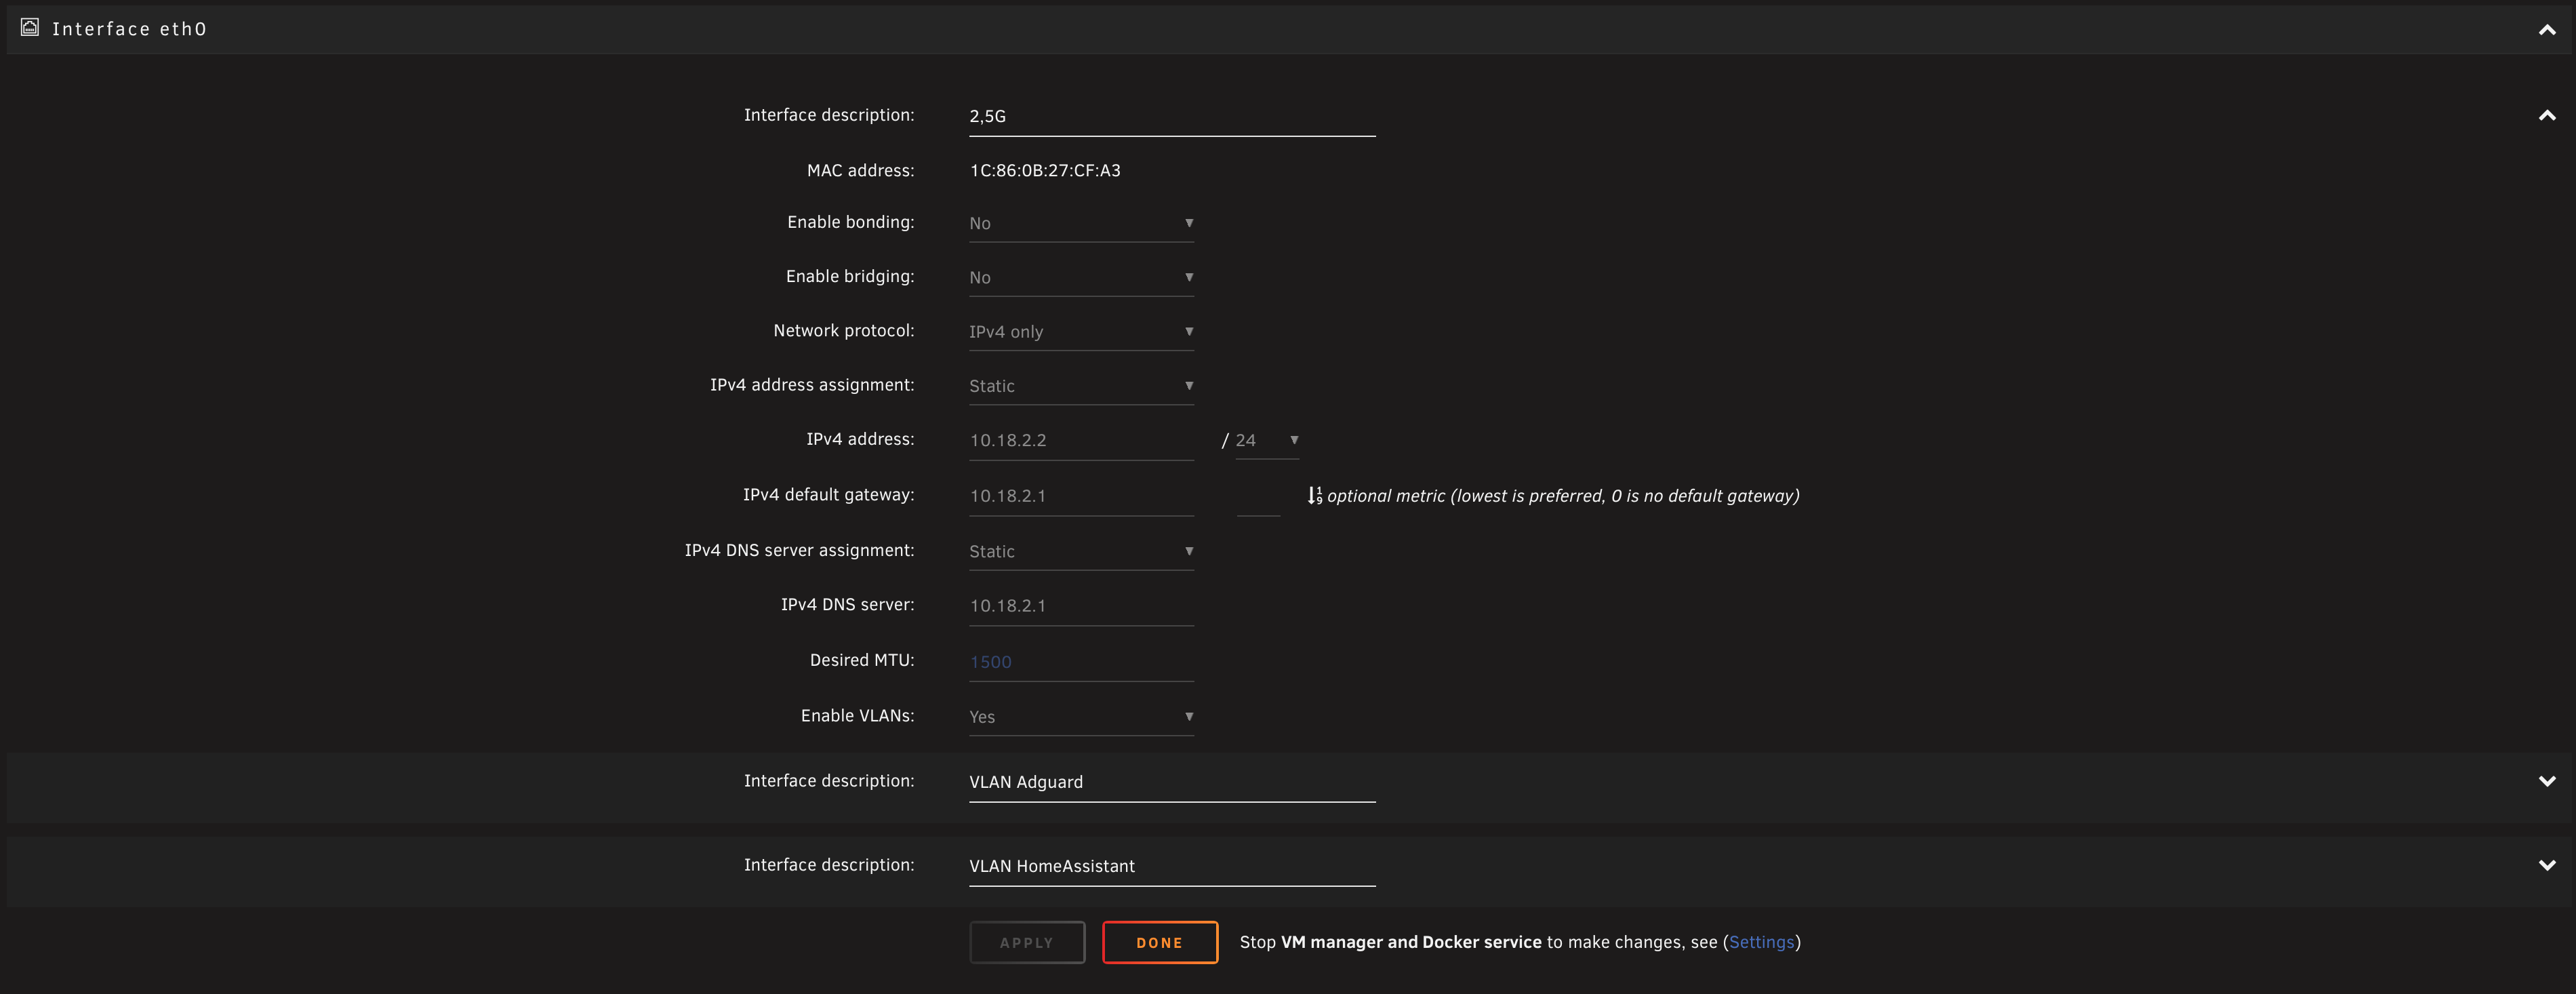Open the subnet mask /24 dropdown

point(1266,440)
